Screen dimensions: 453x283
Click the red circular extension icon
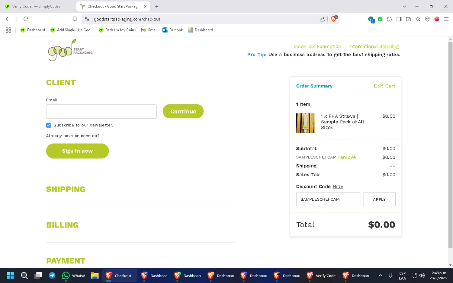click(437, 19)
